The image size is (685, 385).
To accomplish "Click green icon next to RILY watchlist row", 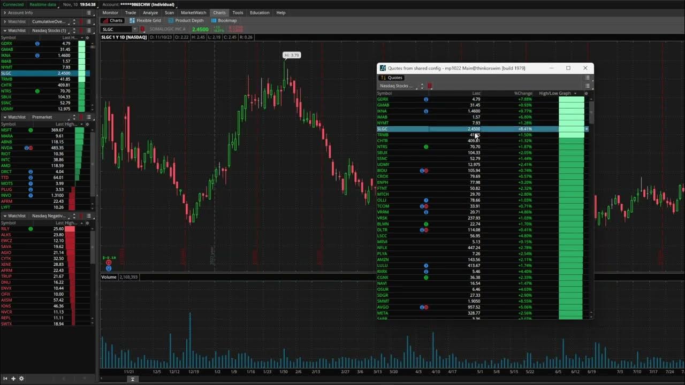I will (x=31, y=229).
